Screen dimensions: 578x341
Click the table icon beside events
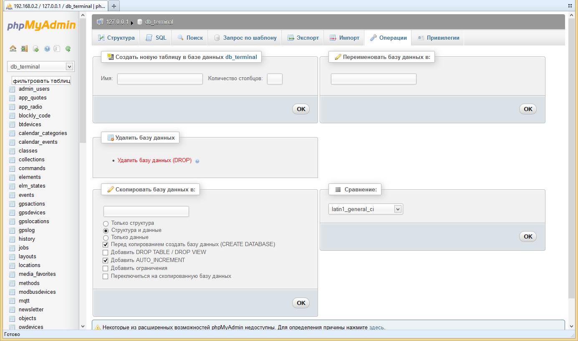tap(12, 195)
